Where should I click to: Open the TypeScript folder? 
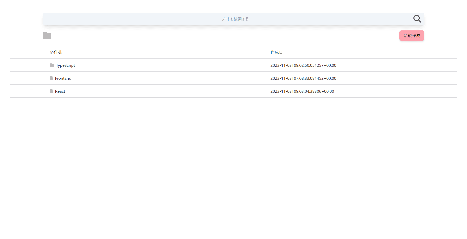point(66,65)
